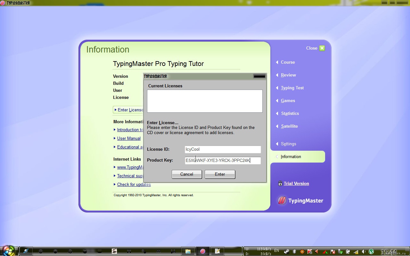Click the TypingMaster window title icon
This screenshot has height=256, width=410.
click(x=3, y=3)
